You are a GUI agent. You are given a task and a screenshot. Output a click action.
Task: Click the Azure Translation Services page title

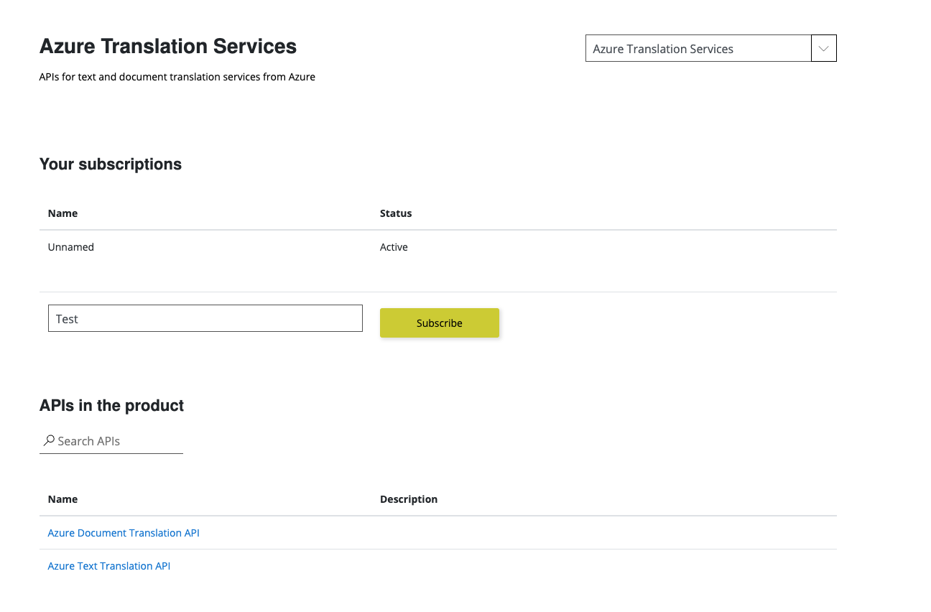click(x=168, y=47)
